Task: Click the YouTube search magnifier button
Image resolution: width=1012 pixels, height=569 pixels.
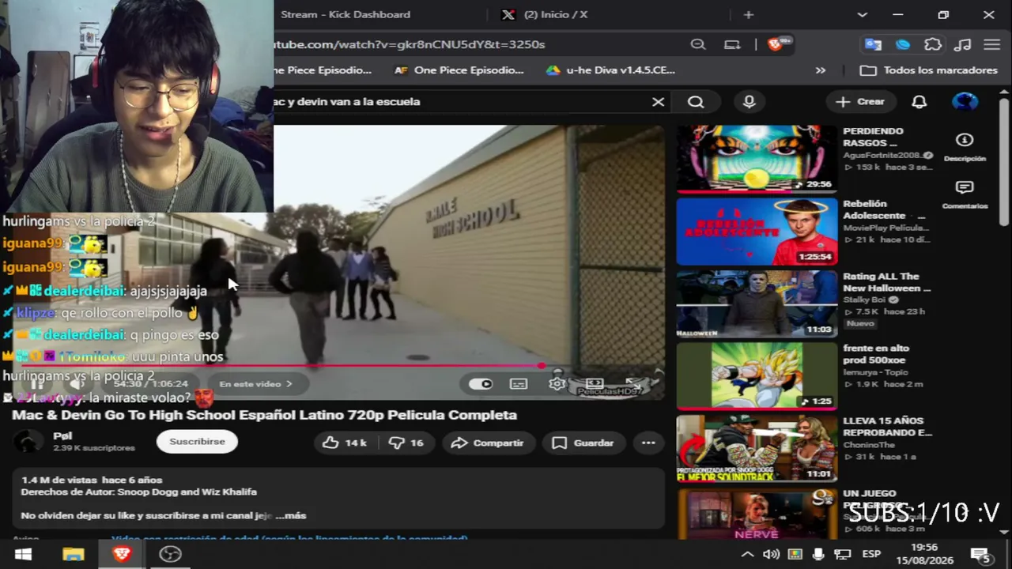Action: click(x=696, y=101)
